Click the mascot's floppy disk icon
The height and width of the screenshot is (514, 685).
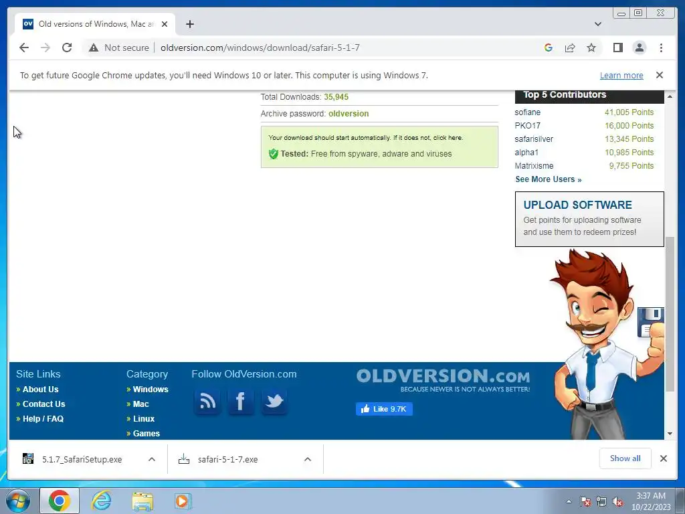point(650,322)
